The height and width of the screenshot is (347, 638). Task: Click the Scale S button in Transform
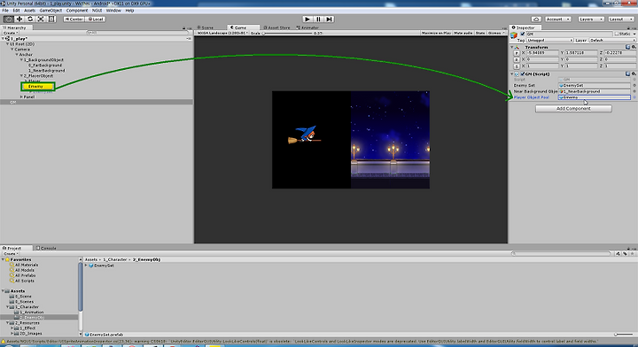(x=517, y=66)
